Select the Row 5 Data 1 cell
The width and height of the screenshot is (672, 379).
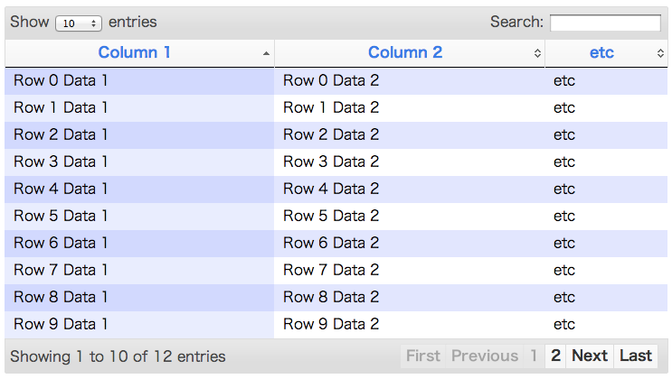point(61,216)
